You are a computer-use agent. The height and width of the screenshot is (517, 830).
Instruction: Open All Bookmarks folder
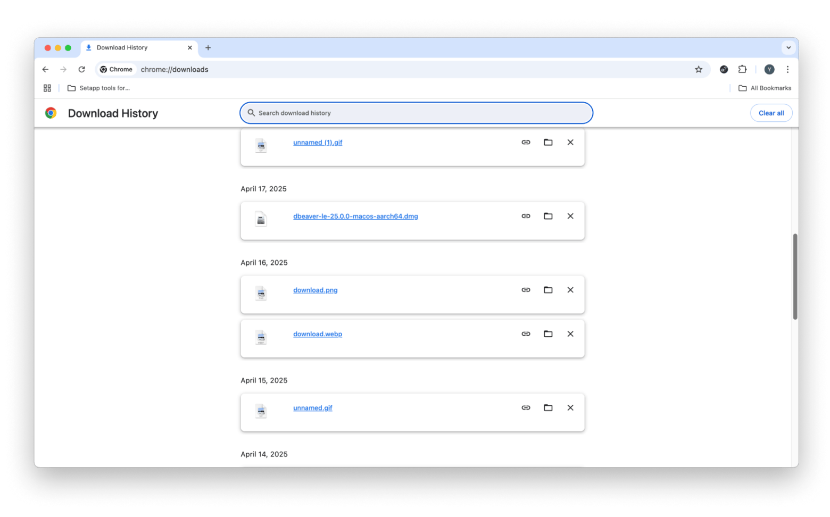765,88
